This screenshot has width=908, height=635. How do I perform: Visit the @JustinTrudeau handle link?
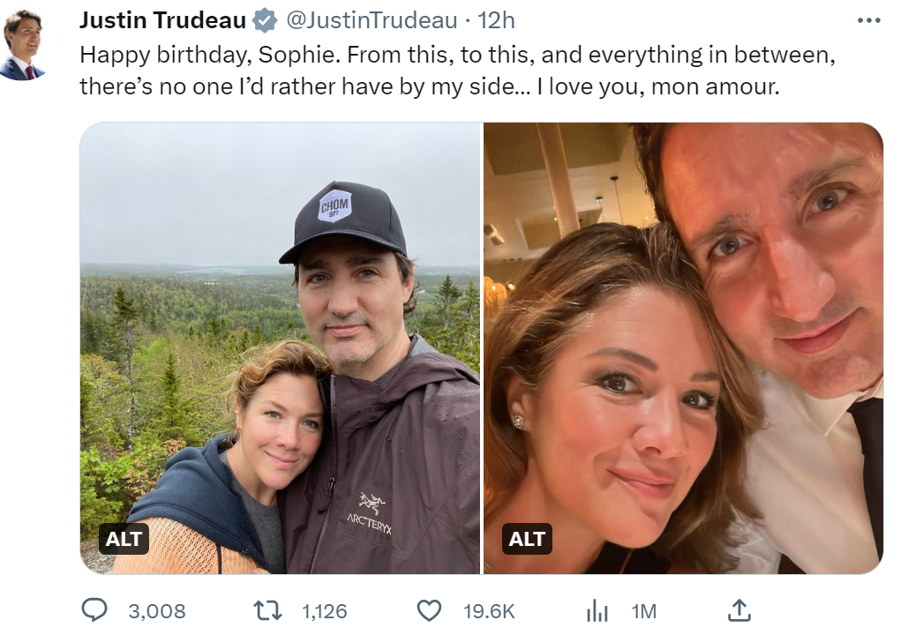click(371, 20)
